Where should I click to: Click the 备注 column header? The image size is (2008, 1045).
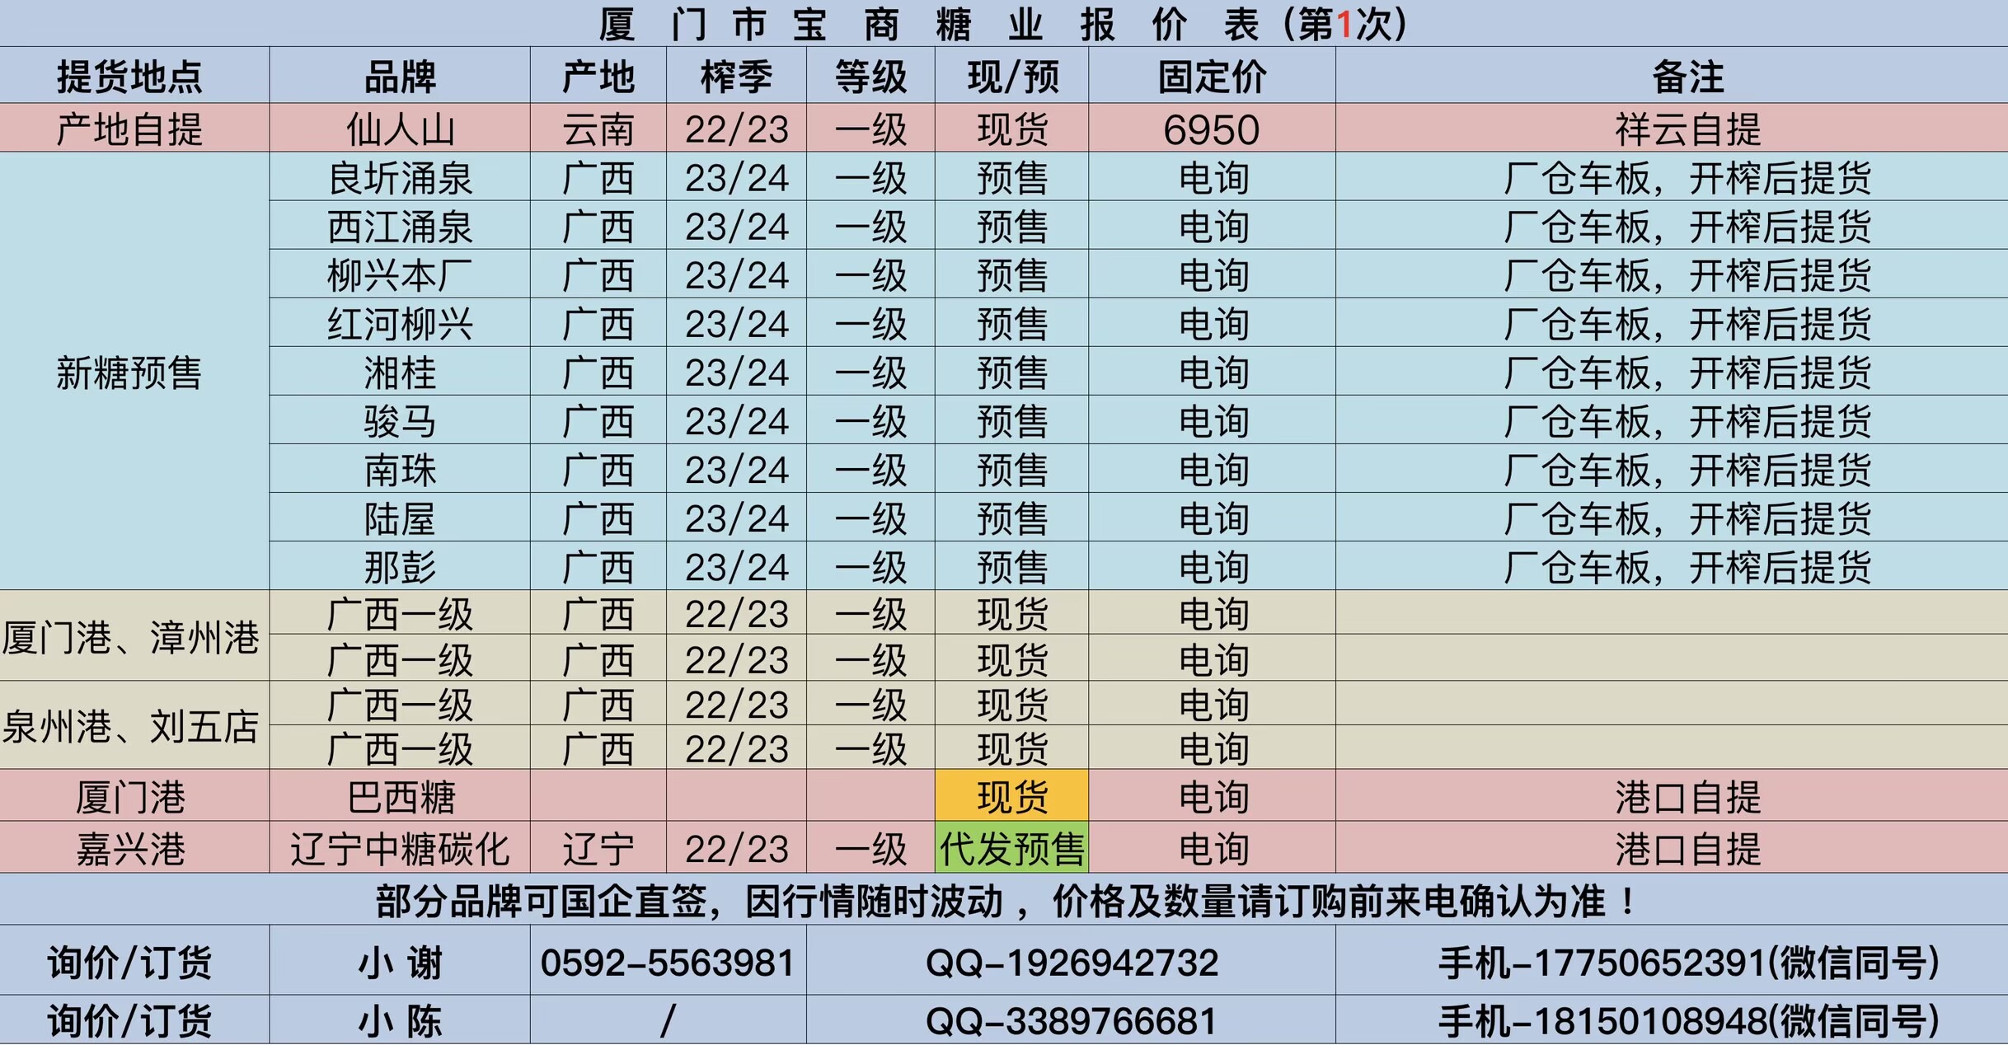1687,77
